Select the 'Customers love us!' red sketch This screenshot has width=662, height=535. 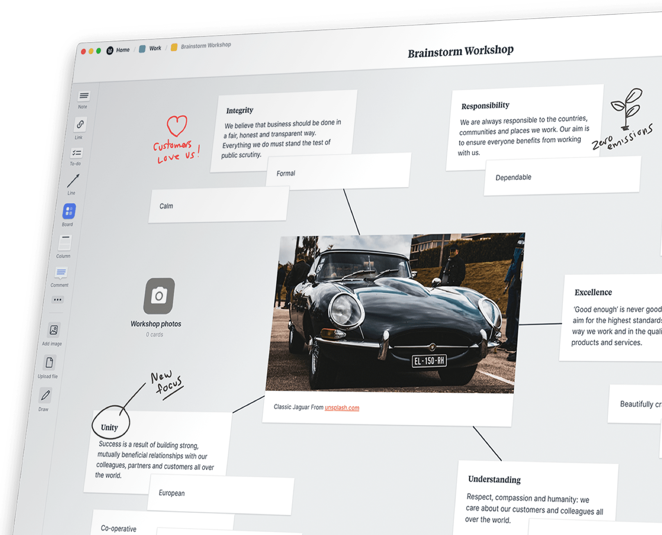[x=177, y=140]
